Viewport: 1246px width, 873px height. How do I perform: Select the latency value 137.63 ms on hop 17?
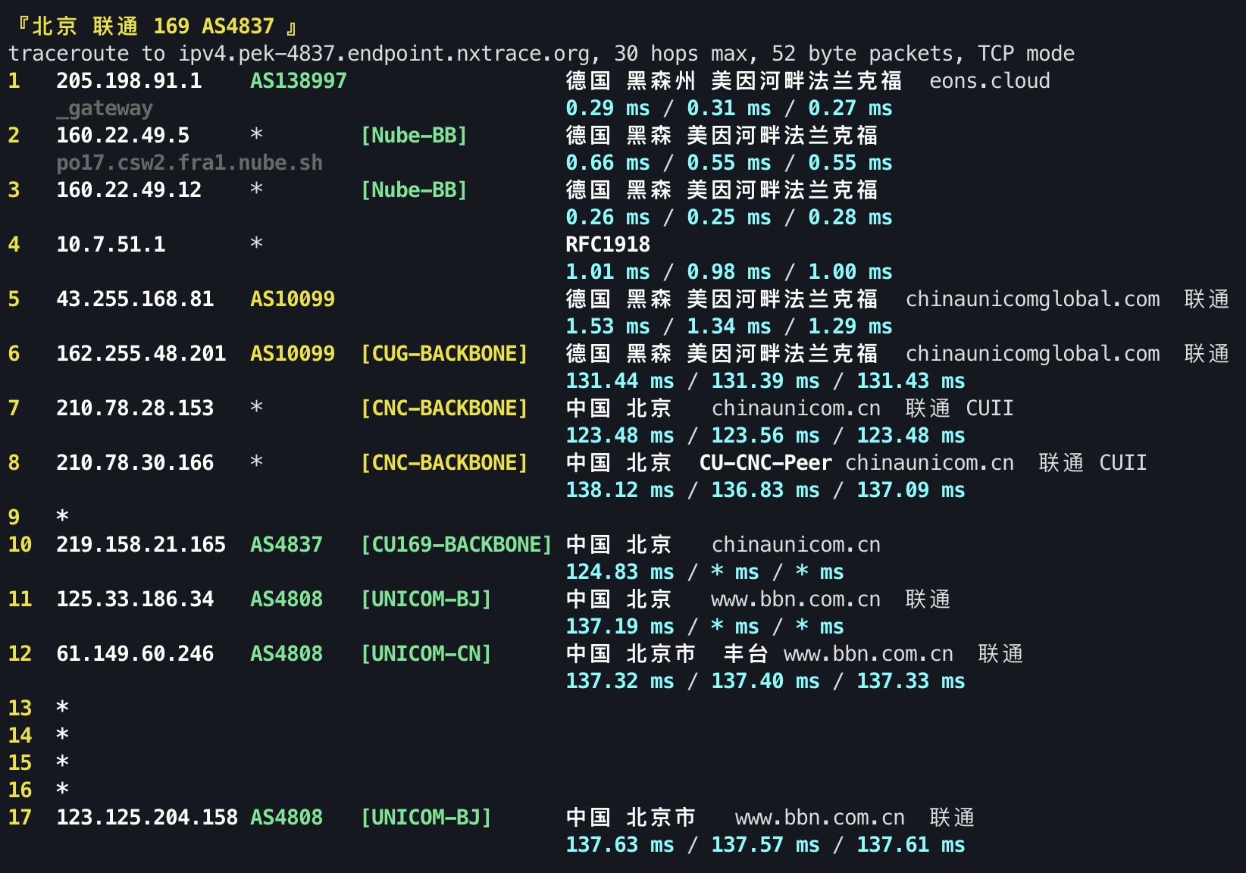point(618,844)
